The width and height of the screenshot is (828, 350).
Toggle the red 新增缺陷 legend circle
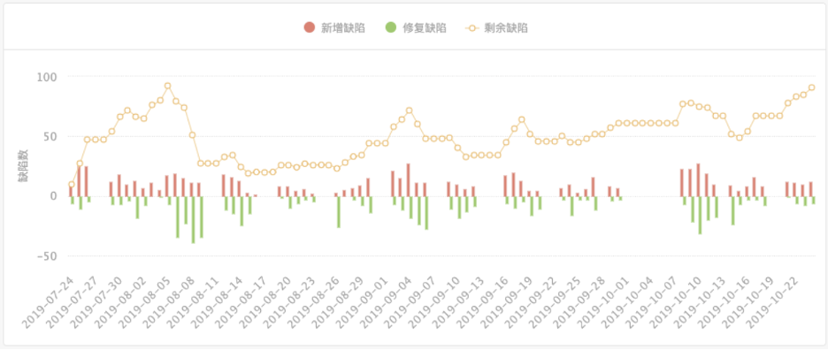tap(310, 27)
